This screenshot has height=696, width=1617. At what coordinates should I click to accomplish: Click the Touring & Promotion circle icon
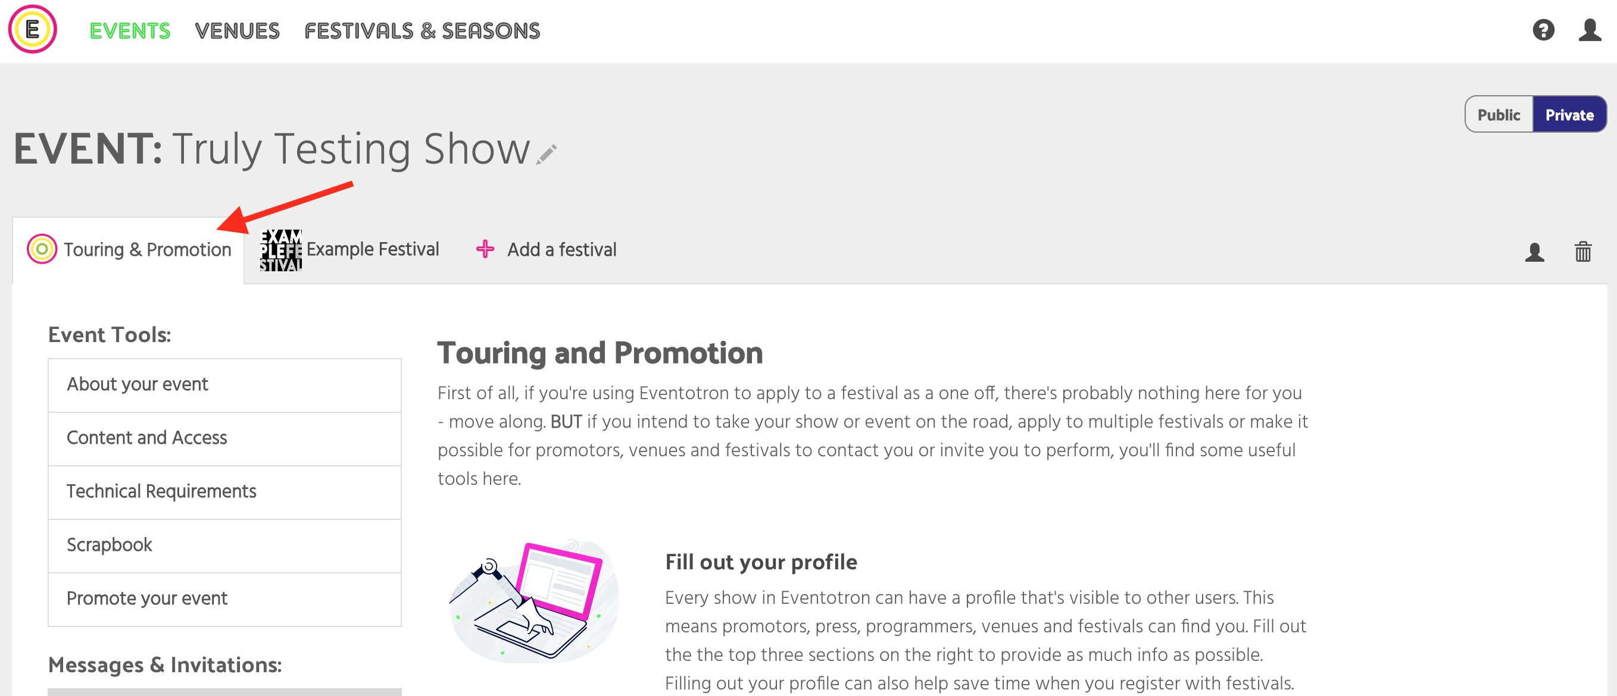pyautogui.click(x=42, y=249)
